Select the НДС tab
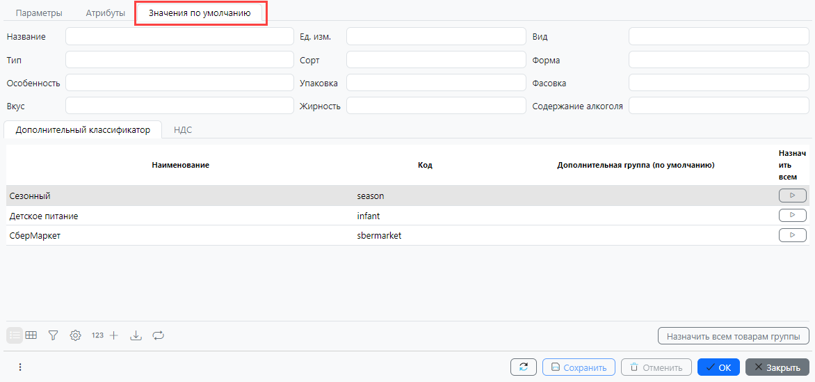The image size is (815, 382). click(x=183, y=129)
